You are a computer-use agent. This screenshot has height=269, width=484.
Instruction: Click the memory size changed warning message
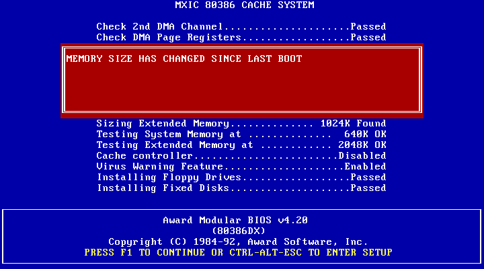click(184, 59)
